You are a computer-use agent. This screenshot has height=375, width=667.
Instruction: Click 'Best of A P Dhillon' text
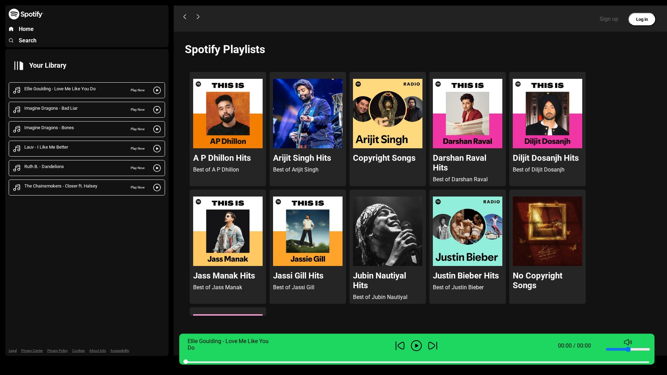216,170
